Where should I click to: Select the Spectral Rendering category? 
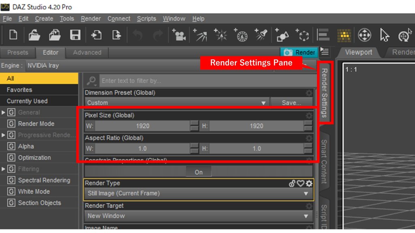tap(39, 180)
